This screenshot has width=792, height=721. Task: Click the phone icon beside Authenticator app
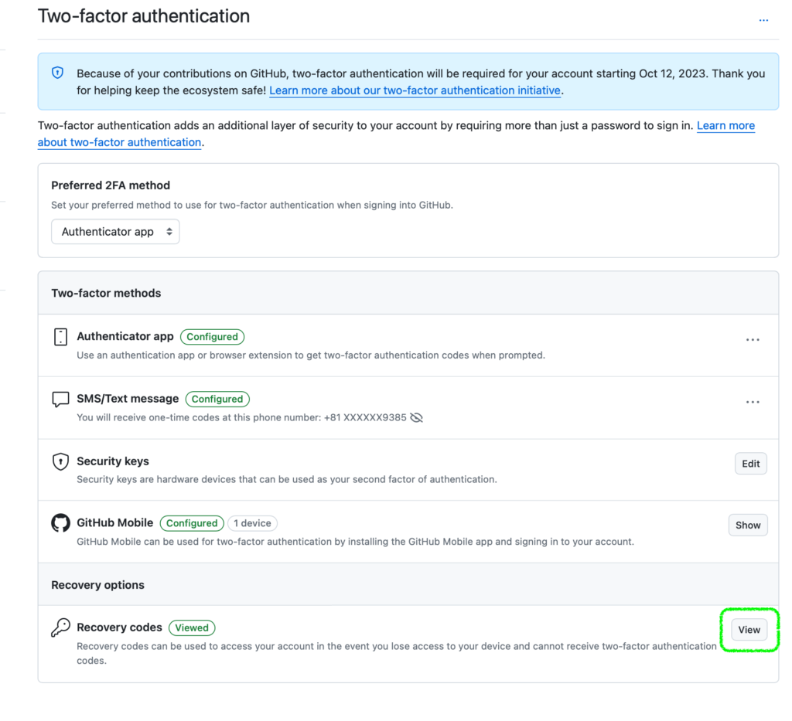60,337
